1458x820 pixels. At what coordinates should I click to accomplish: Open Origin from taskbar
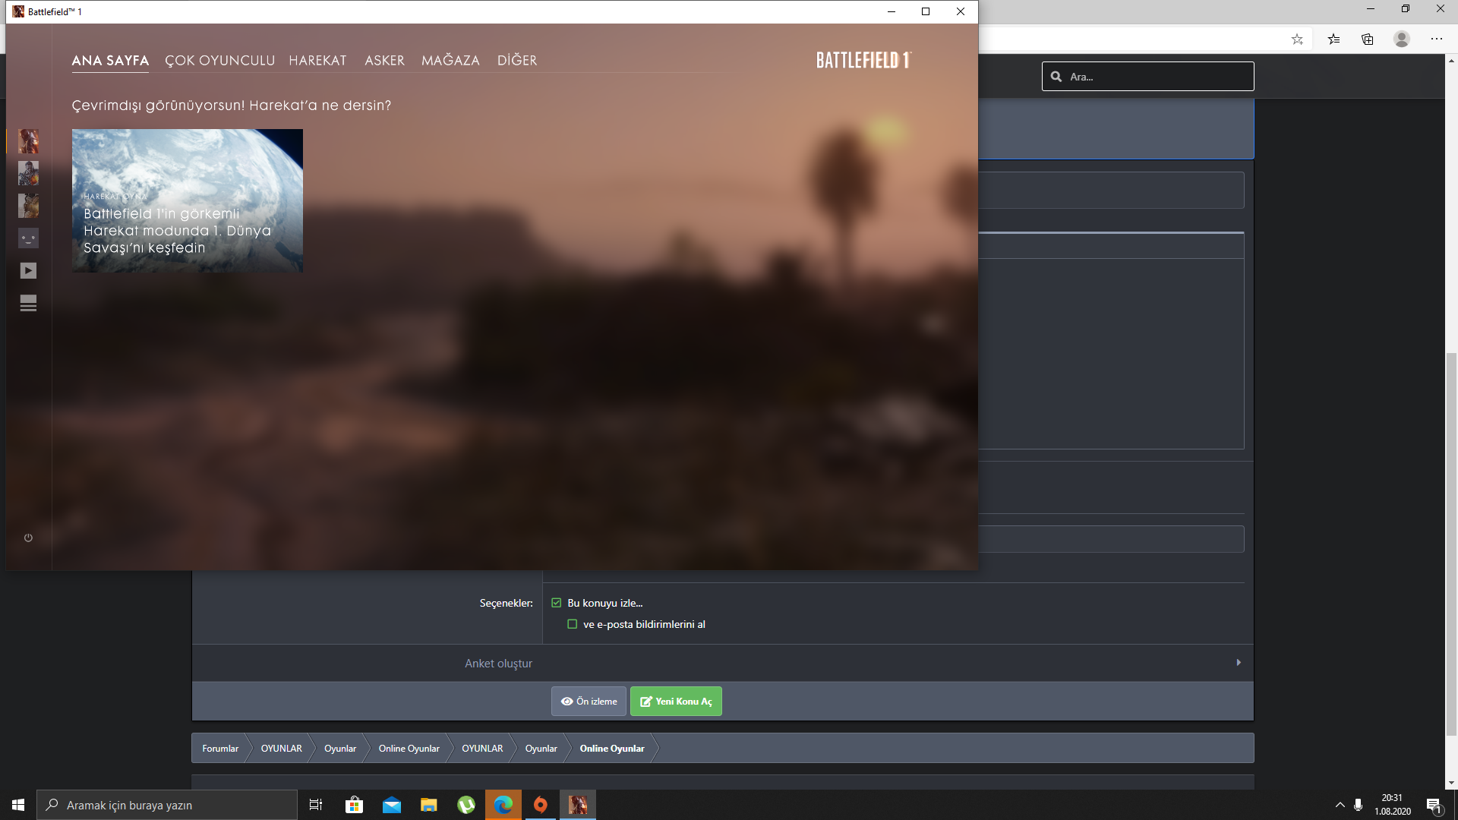(541, 805)
